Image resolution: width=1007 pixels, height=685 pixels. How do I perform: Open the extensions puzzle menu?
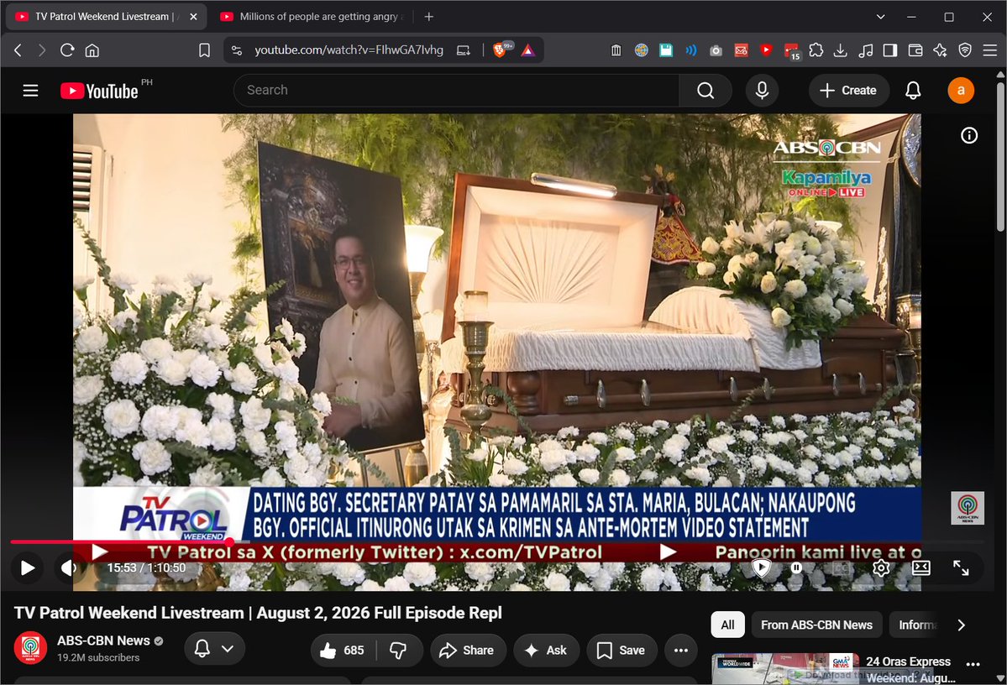point(816,50)
